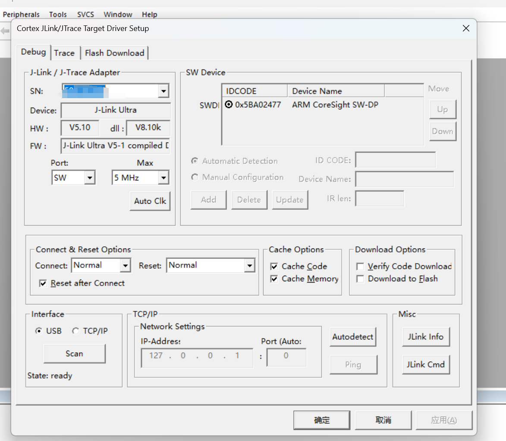Screen dimensions: 506x441
Task: Toggle the Reset after Connect checkbox
Action: [43, 283]
